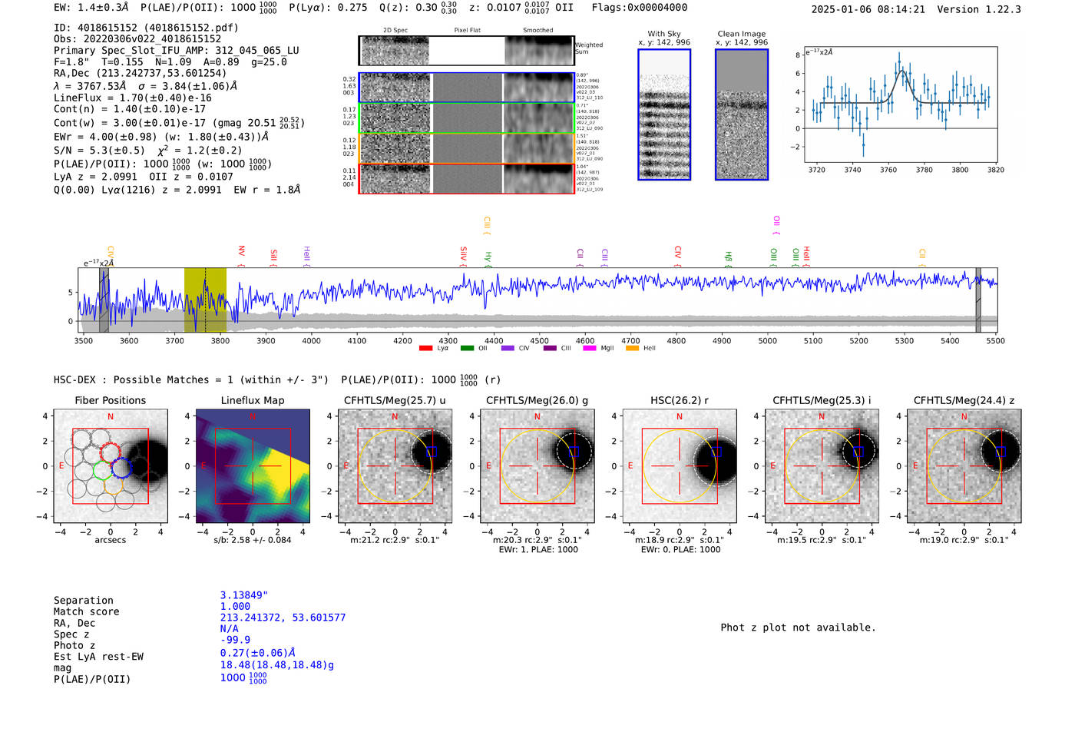Select the Lineflux Map panel
This screenshot has height=732, width=1075.
pyautogui.click(x=253, y=466)
